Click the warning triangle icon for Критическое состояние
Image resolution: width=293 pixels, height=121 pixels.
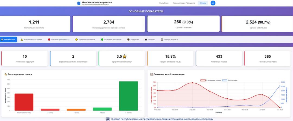(22, 40)
